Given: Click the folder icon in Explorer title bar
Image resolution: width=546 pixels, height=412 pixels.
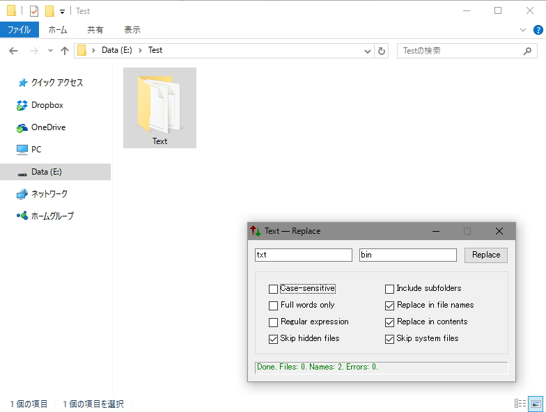Looking at the screenshot, I should tap(11, 11).
